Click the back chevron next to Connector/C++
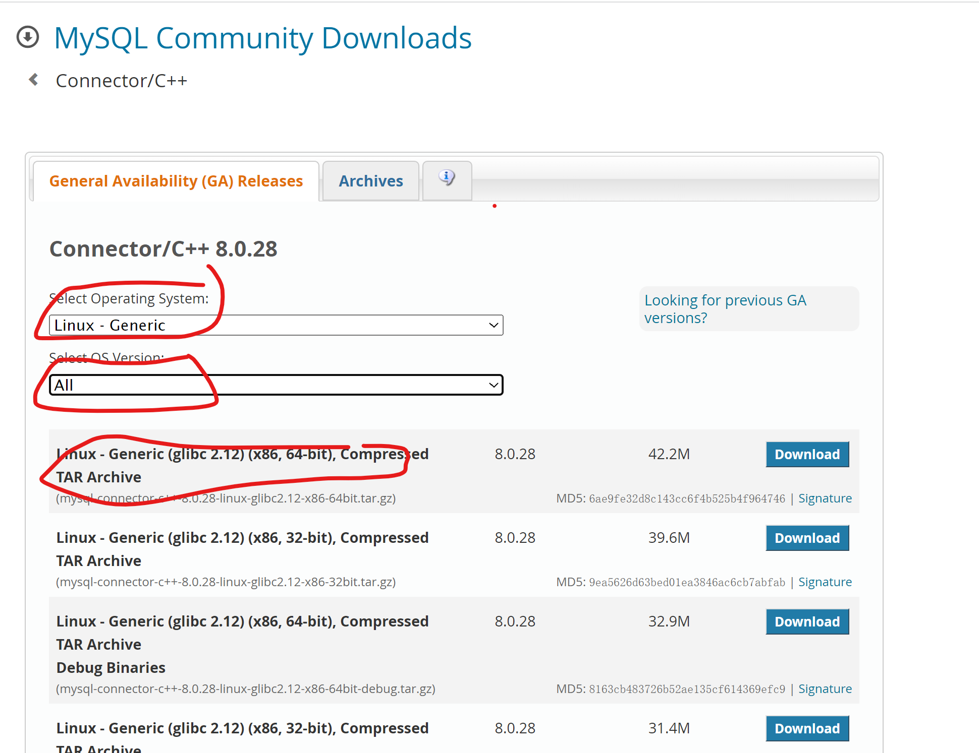 tap(34, 80)
